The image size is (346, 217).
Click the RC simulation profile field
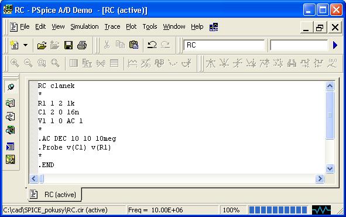tap(224, 45)
